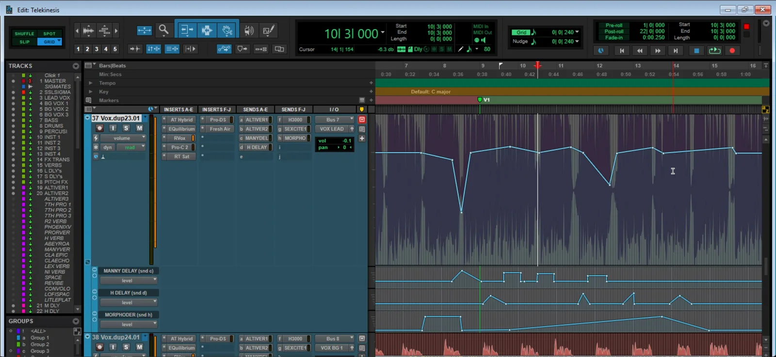This screenshot has width=776, height=357.
Task: Open Nudge value 240 dropdown arrow
Action: pyautogui.click(x=577, y=41)
